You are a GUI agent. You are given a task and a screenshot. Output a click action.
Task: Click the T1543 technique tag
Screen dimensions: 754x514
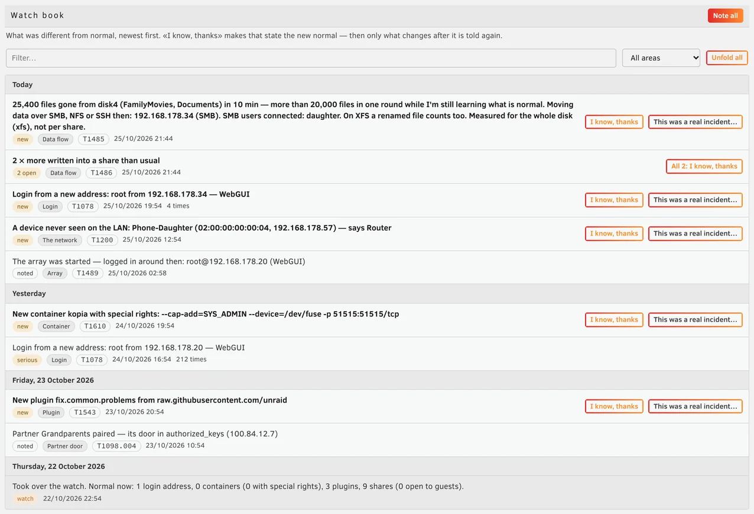84,412
